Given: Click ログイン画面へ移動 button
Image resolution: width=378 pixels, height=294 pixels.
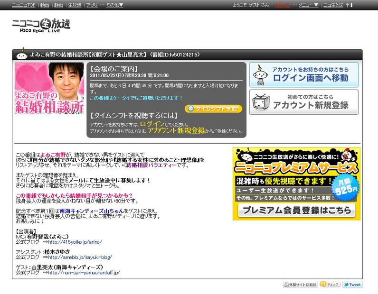Looking at the screenshot, I should pyautogui.click(x=304, y=75).
